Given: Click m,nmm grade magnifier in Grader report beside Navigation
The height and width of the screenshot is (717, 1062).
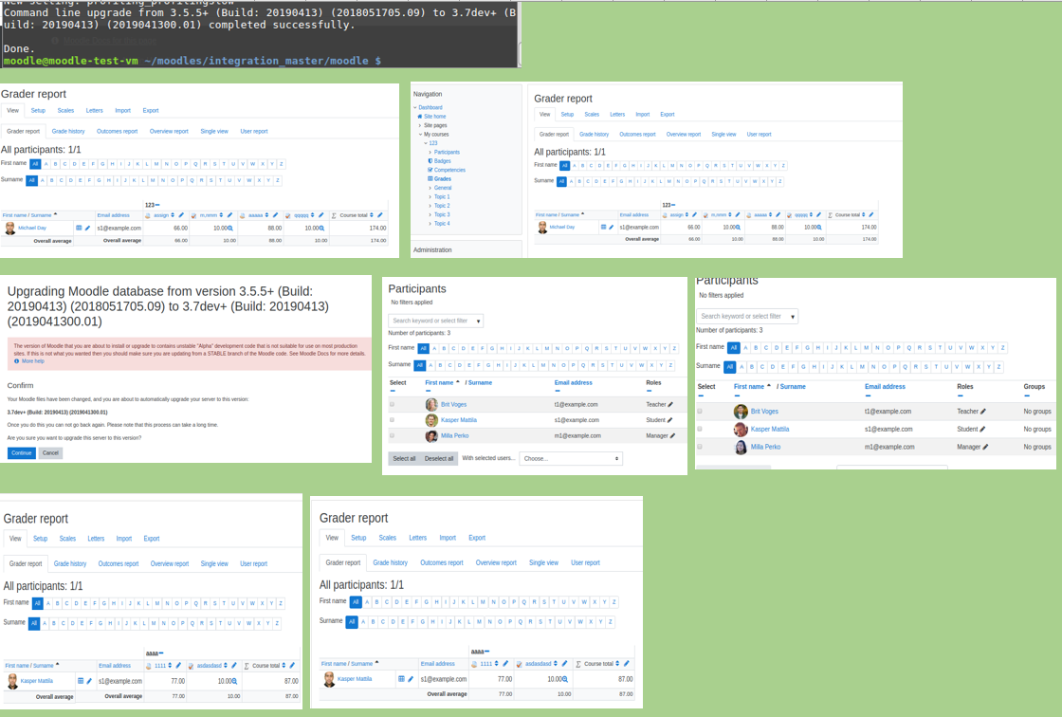Looking at the screenshot, I should (x=739, y=228).
